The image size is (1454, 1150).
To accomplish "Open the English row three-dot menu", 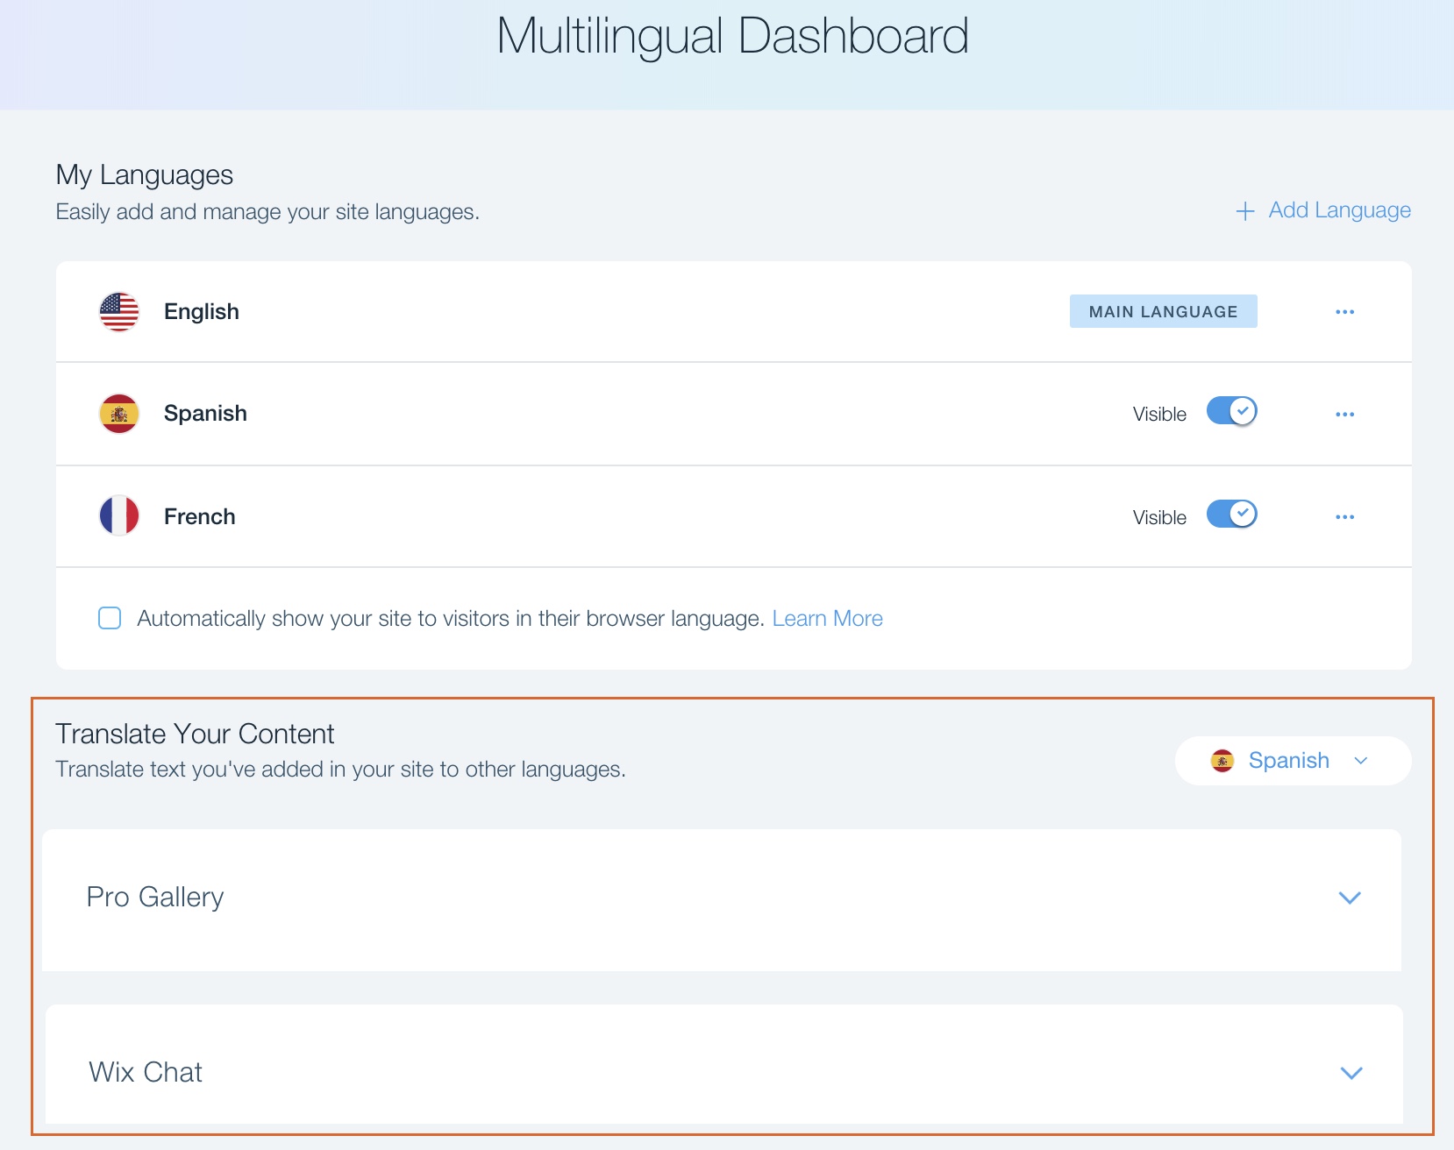I will (1344, 312).
